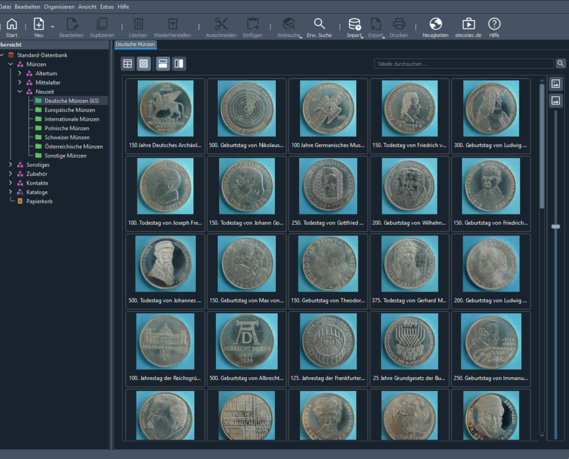Click the thumbnail size slider handle
Image resolution: width=569 pixels, height=459 pixels.
[555, 227]
